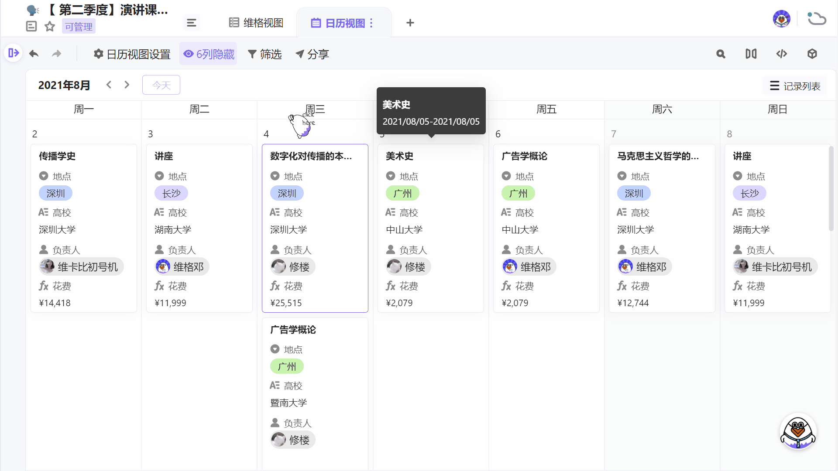
Task: Open 日历视图设置 calendar settings dropdown
Action: (133, 54)
